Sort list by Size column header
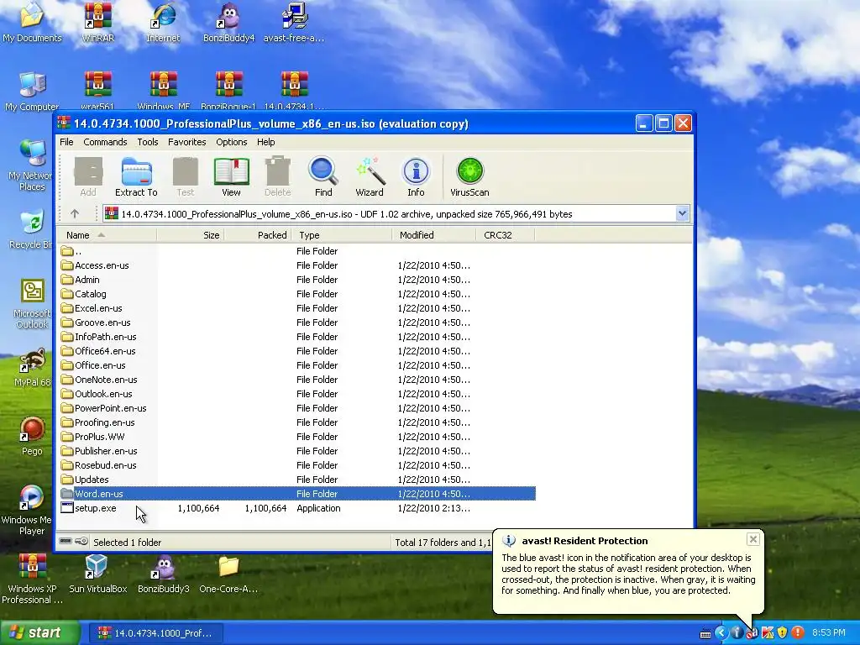Image resolution: width=860 pixels, height=645 pixels. point(191,235)
